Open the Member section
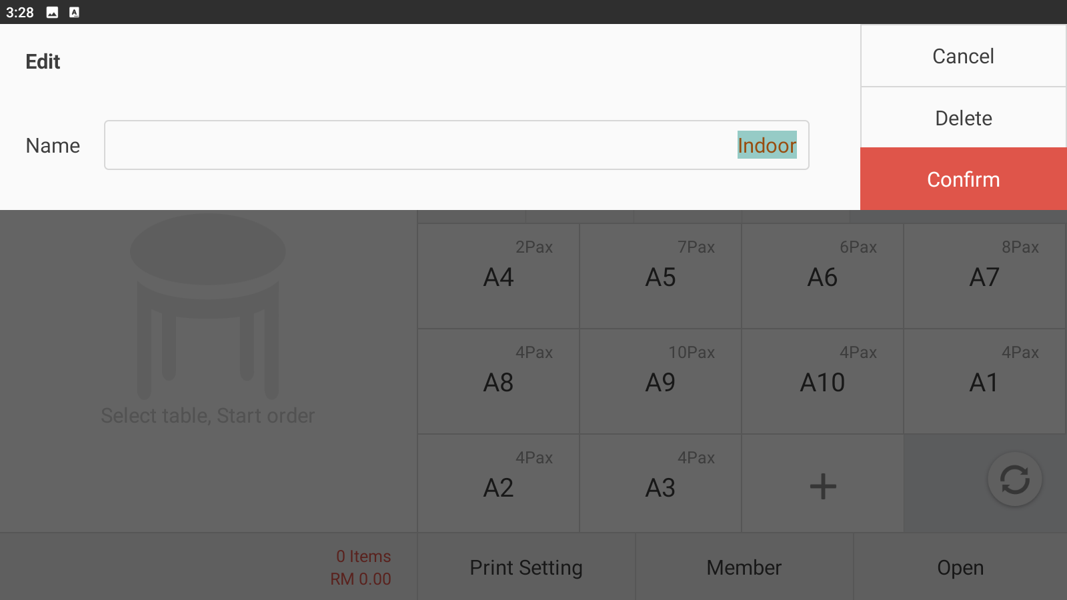Image resolution: width=1067 pixels, height=600 pixels. click(x=744, y=567)
